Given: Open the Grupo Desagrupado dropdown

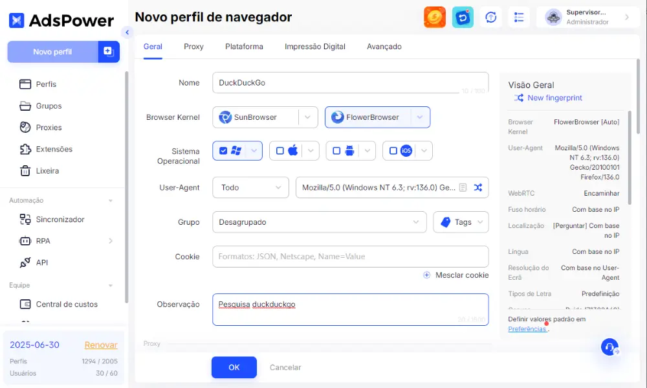Looking at the screenshot, I should click(320, 222).
